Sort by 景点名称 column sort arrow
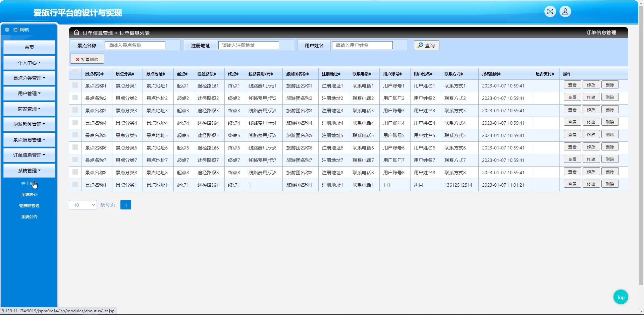The height and width of the screenshot is (315, 644). (x=103, y=74)
